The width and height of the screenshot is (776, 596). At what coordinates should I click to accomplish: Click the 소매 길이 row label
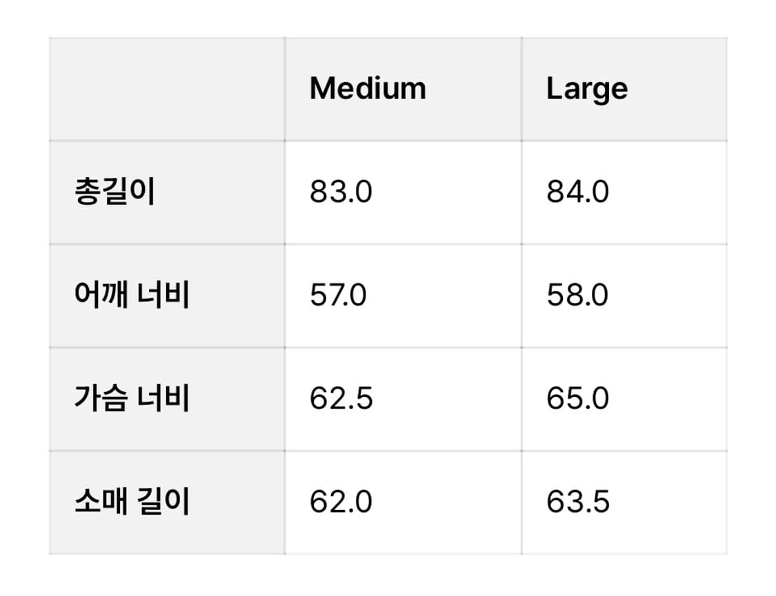(132, 502)
